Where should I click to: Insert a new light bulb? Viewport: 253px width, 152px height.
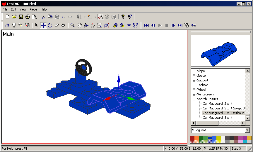pos(14,25)
